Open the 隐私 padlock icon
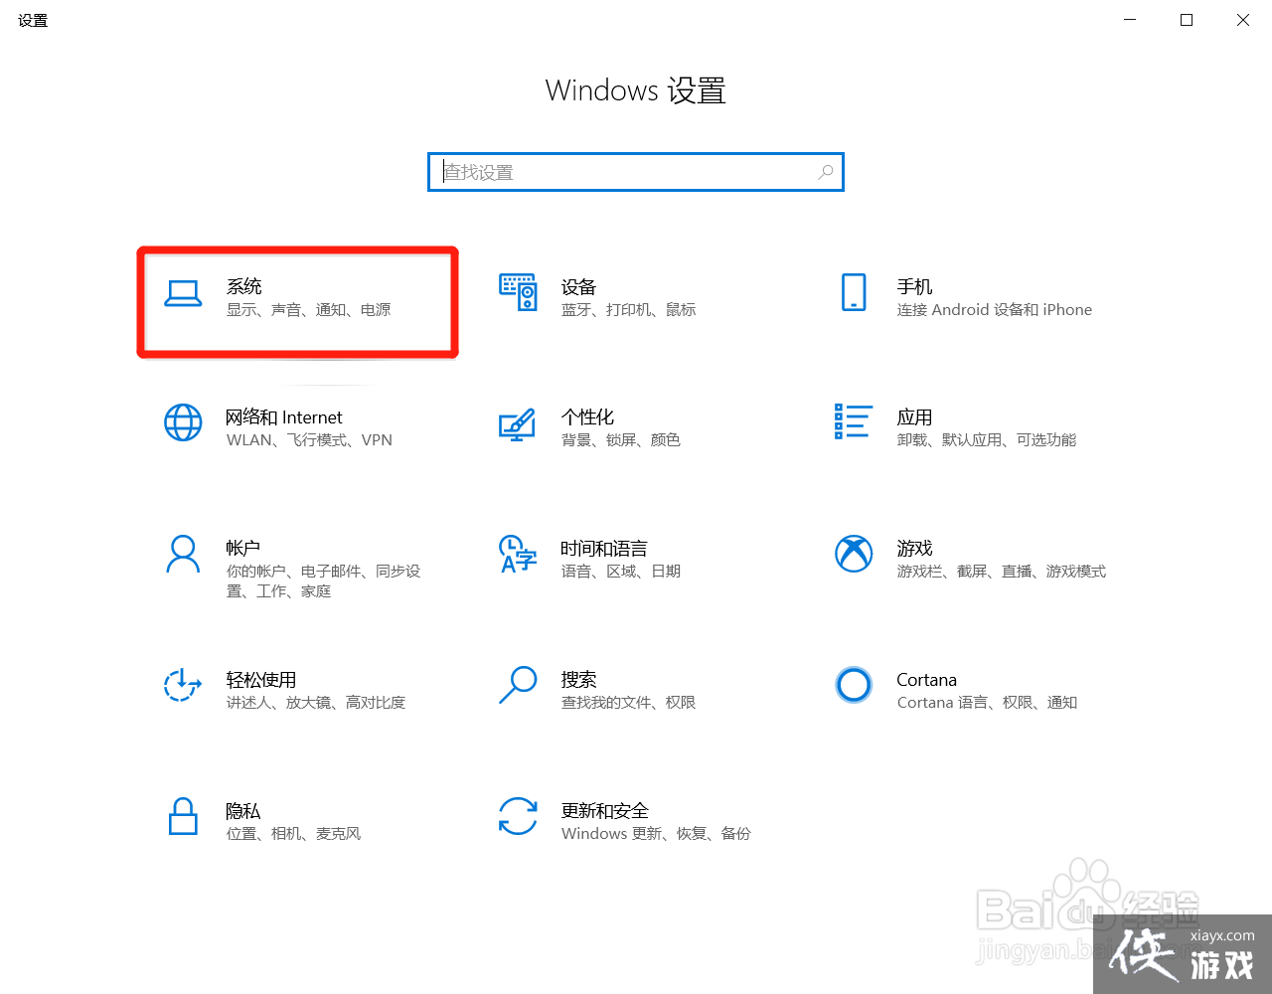 [x=183, y=816]
